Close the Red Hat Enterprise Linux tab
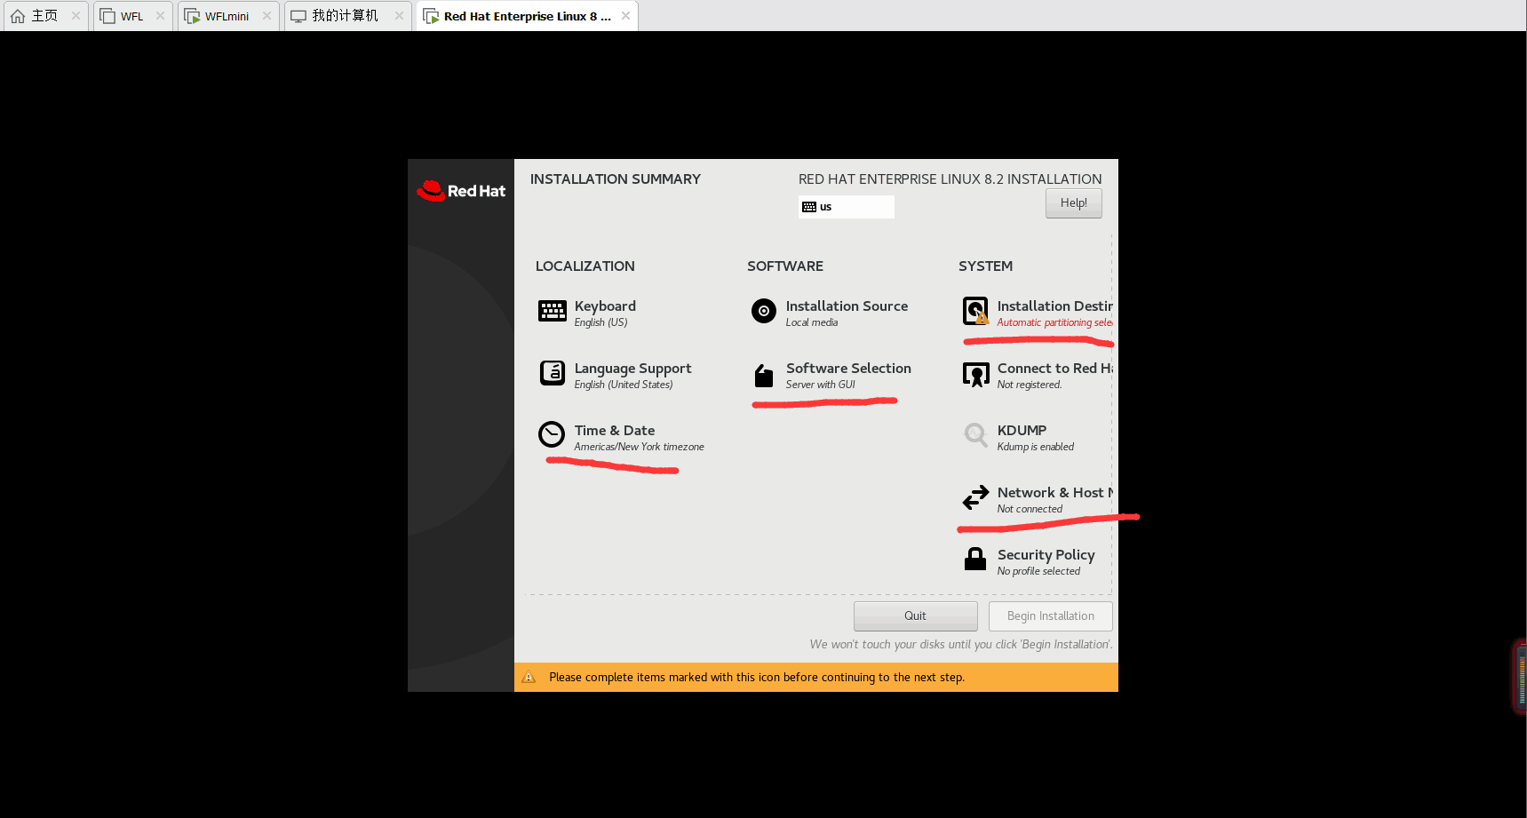The height and width of the screenshot is (818, 1527). click(625, 16)
